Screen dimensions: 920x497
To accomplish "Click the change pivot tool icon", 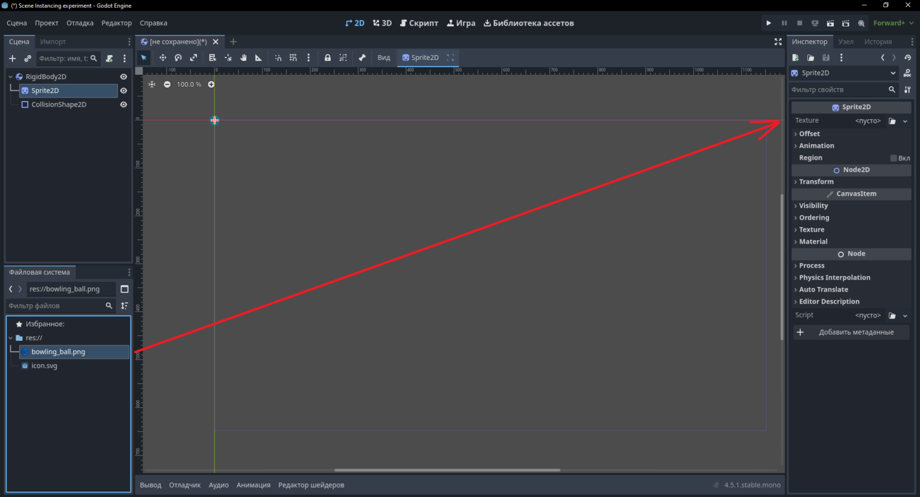I will (x=228, y=57).
